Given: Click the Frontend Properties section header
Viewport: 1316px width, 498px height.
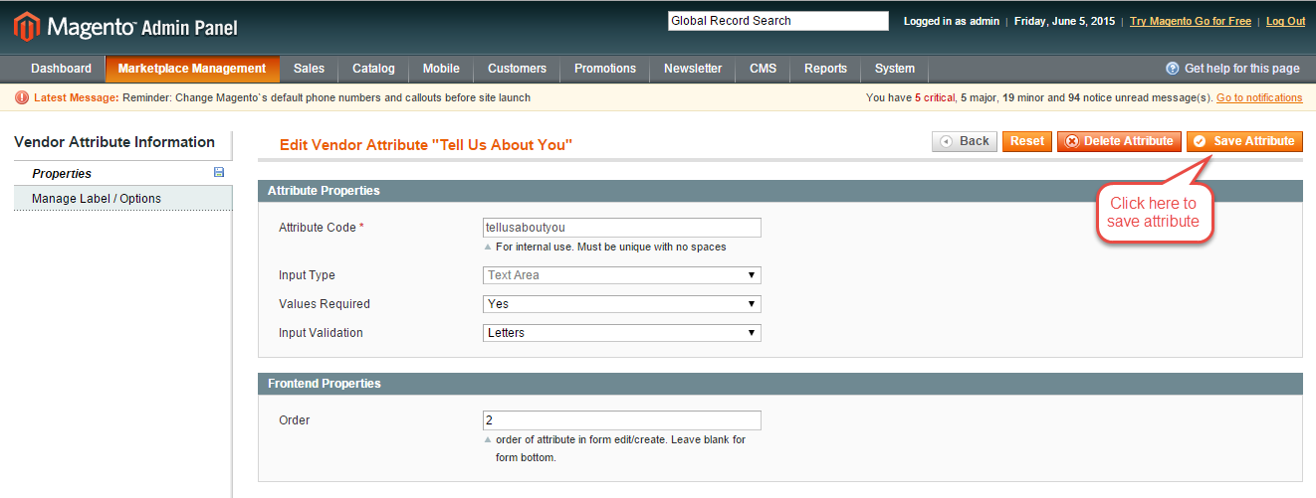Looking at the screenshot, I should [x=779, y=383].
